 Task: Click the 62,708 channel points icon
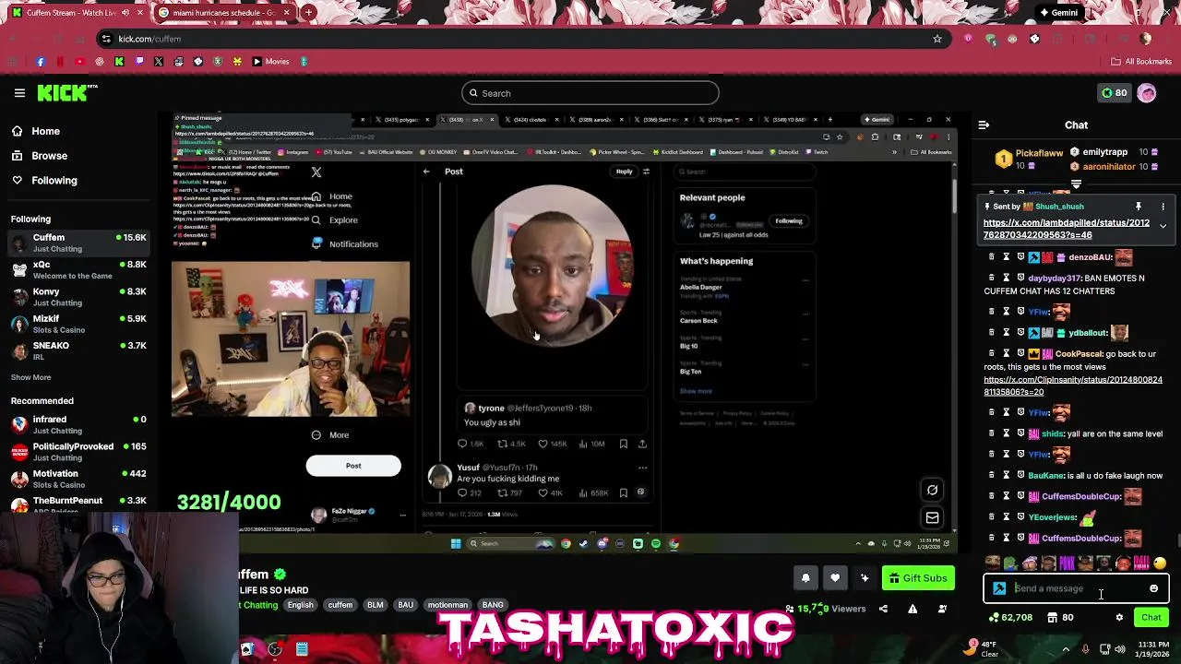pyautogui.click(x=1010, y=618)
